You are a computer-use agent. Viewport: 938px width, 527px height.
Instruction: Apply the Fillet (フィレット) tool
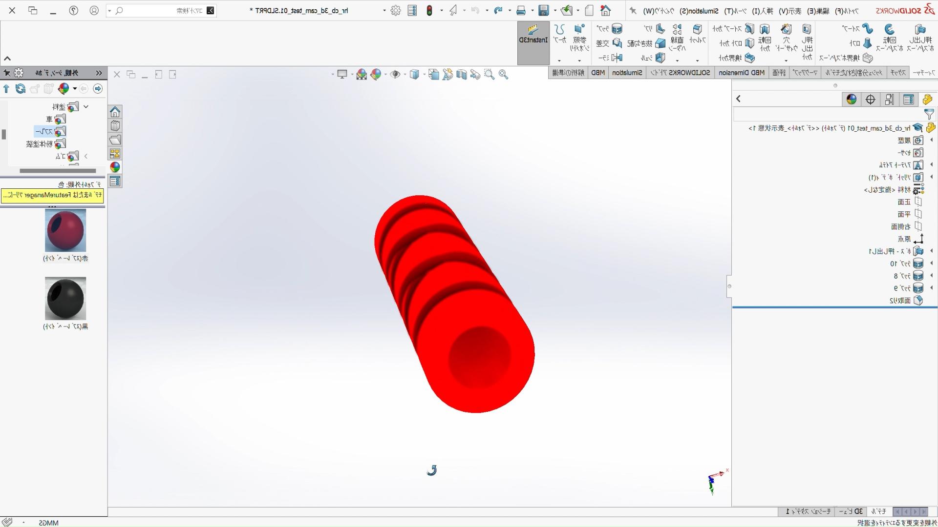(x=698, y=34)
